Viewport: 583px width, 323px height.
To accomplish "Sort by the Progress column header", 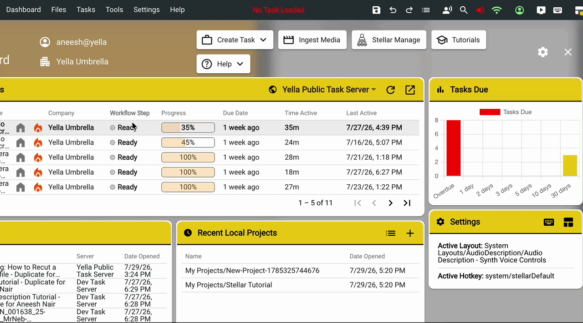I will point(174,113).
